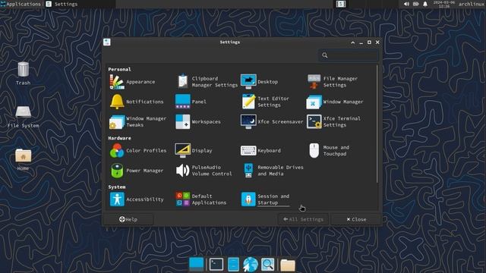Open the Desktop settings icon
486x273 pixels.
260,82
